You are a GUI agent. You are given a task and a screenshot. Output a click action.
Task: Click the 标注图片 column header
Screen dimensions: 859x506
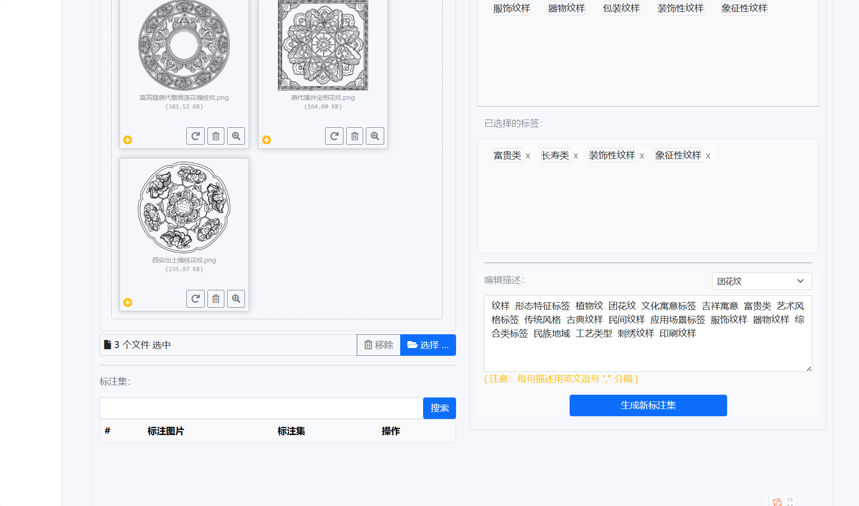tap(166, 431)
